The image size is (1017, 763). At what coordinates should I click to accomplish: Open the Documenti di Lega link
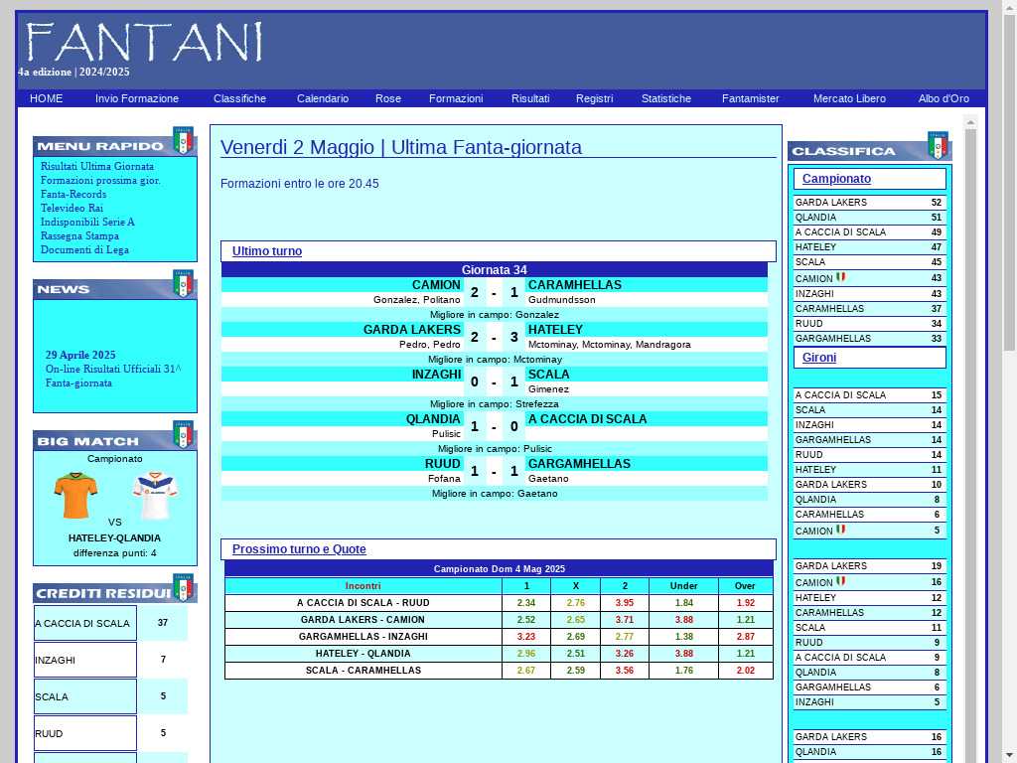click(x=84, y=249)
